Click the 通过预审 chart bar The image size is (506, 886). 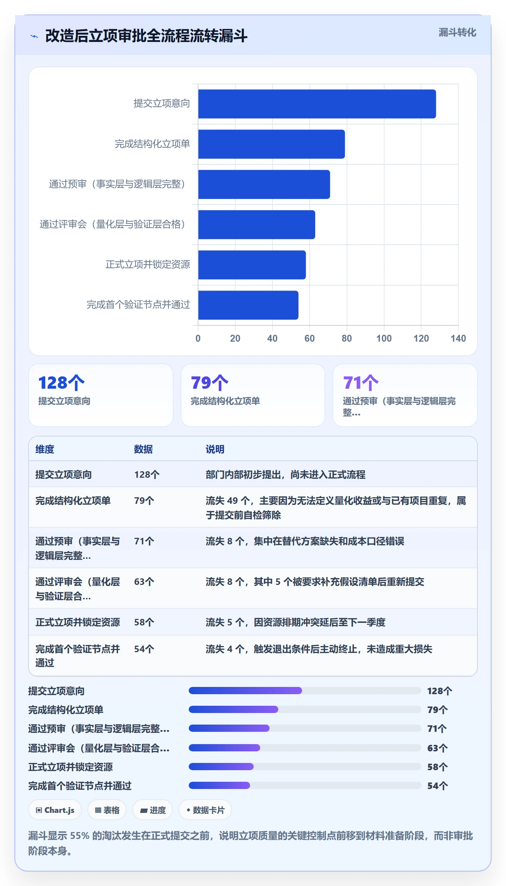point(264,184)
